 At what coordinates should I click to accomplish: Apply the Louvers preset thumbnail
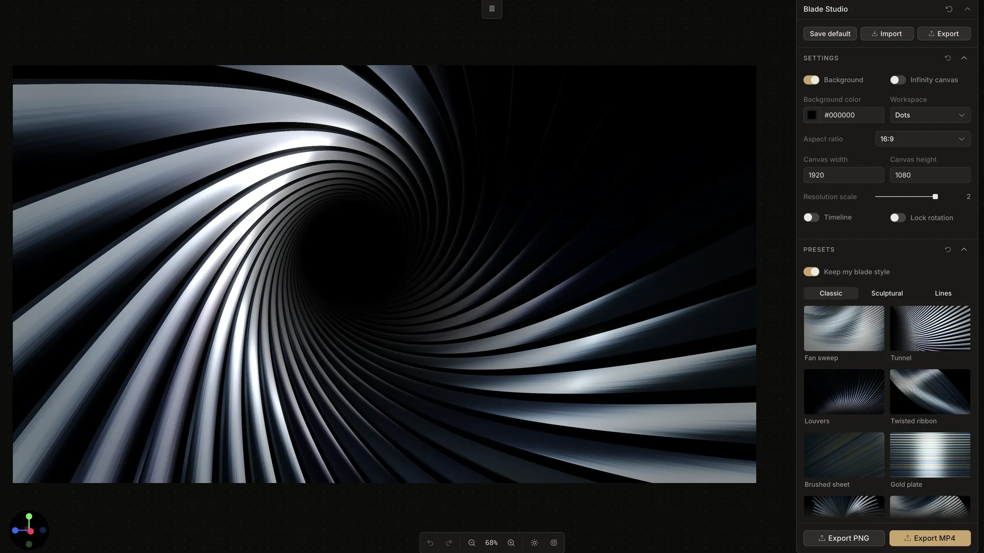[844, 392]
